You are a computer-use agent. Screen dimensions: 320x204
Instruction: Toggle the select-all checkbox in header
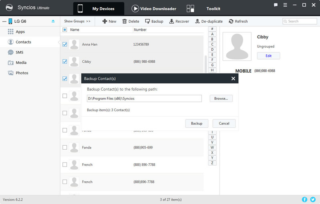pyautogui.click(x=65, y=30)
